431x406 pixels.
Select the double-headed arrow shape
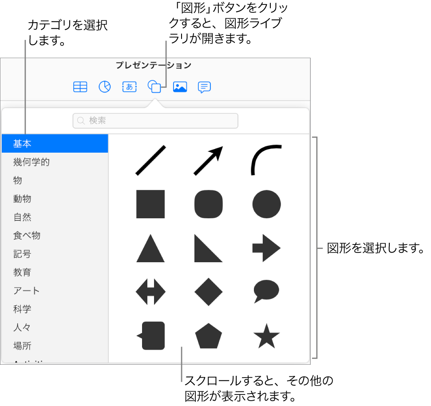150,292
